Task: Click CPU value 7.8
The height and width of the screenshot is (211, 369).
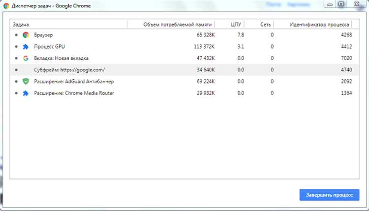Action: [241, 35]
